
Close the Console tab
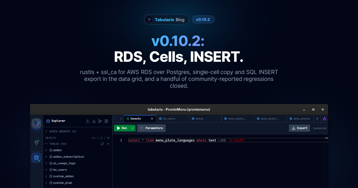pyautogui.click(x=152, y=118)
